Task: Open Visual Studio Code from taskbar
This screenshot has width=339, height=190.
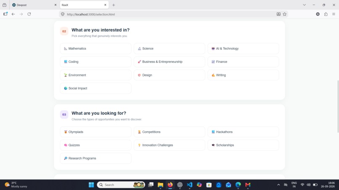Action: point(190,185)
